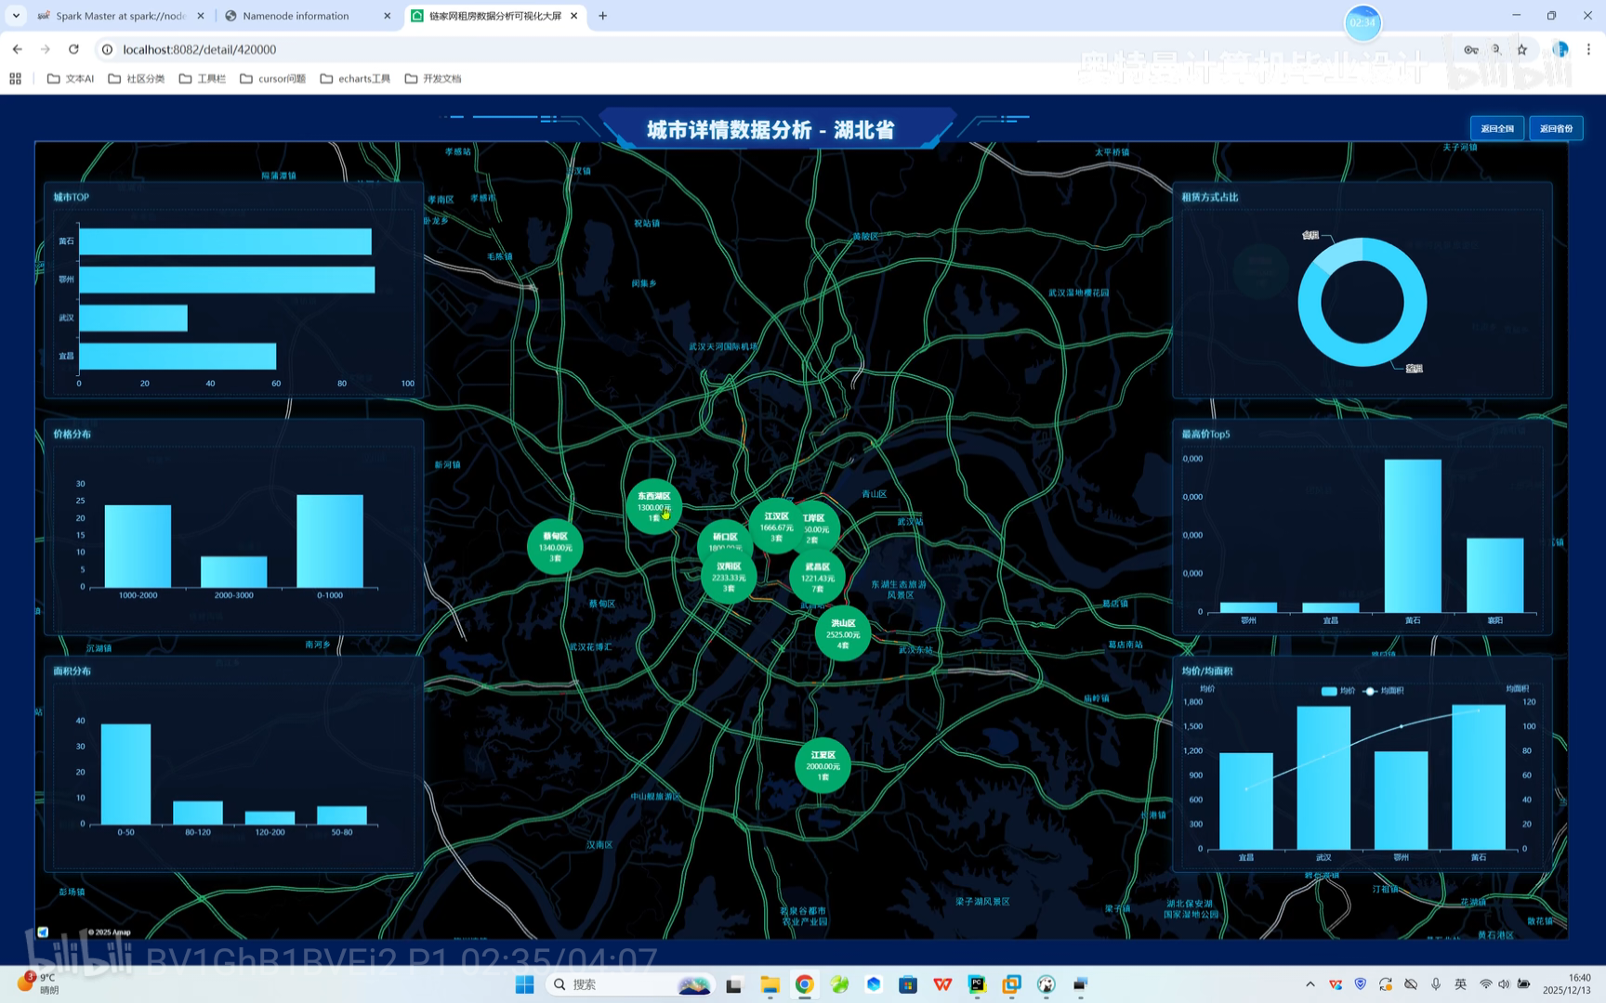View site information icon in address bar
The image size is (1606, 1003).
click(107, 49)
